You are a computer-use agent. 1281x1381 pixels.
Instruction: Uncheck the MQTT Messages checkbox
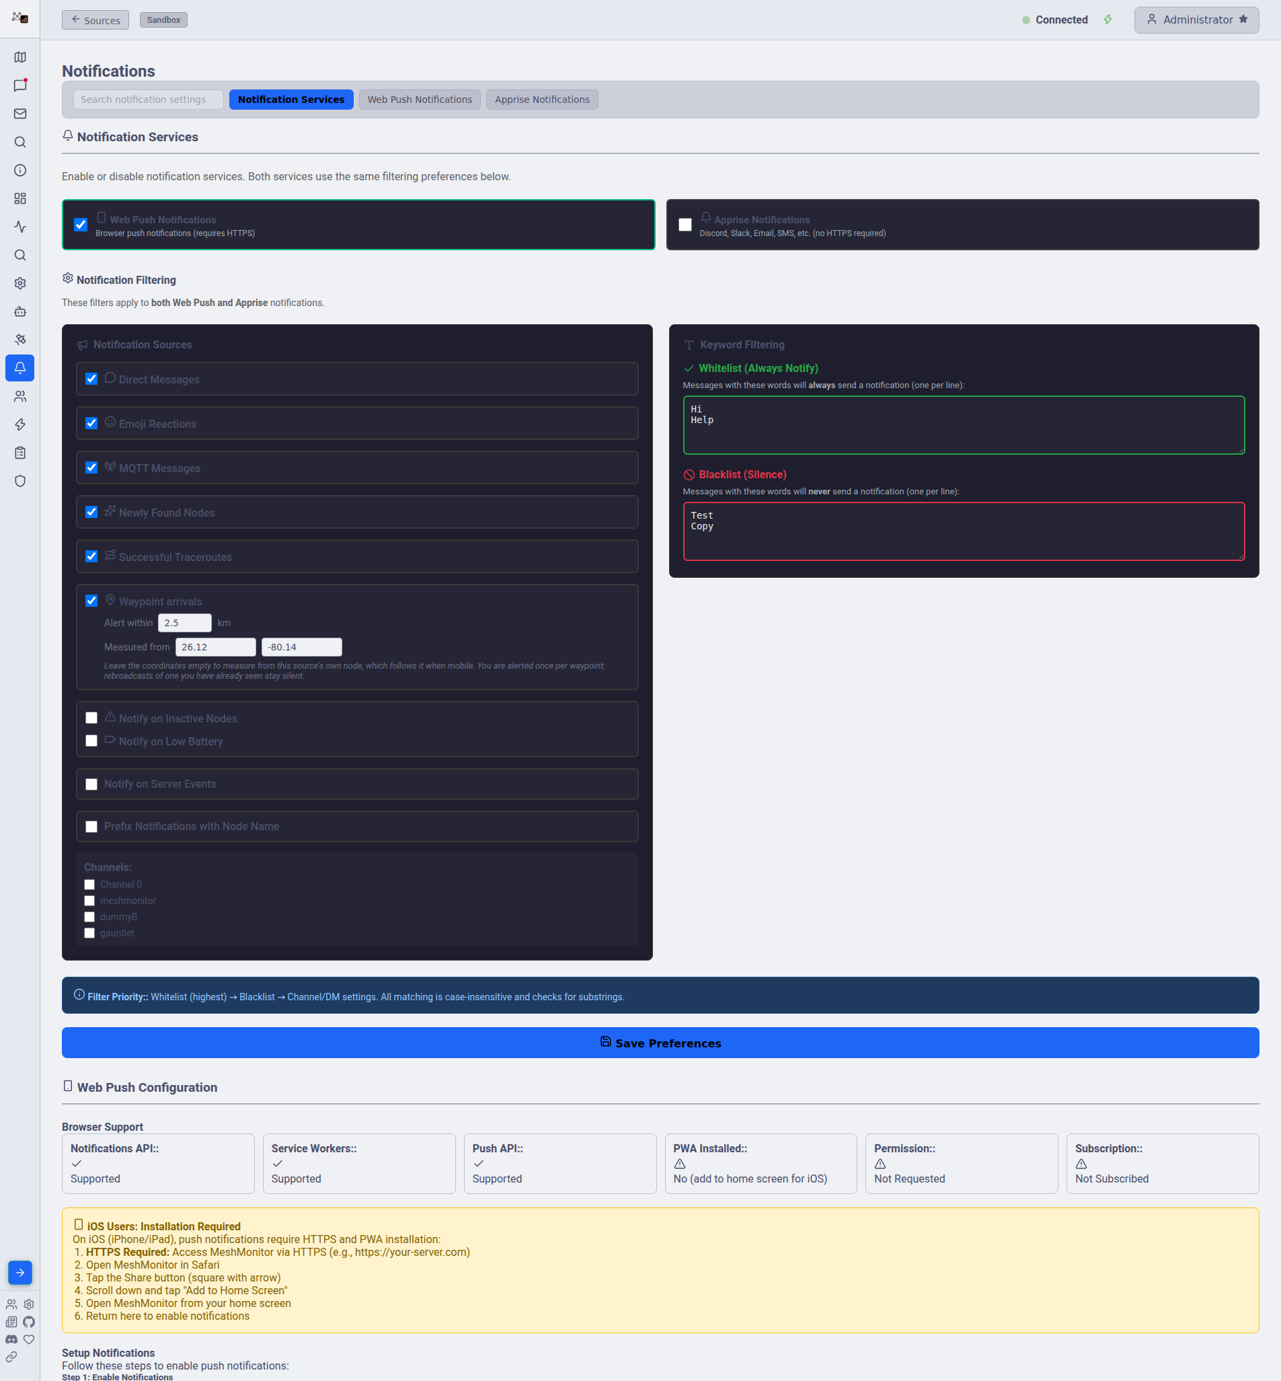pyautogui.click(x=91, y=468)
